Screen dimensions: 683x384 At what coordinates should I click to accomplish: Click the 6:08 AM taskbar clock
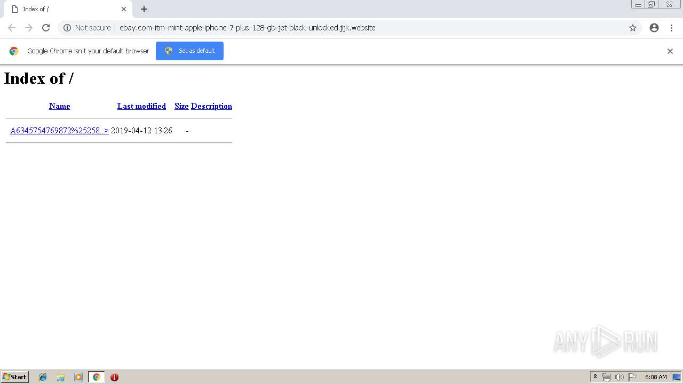click(x=656, y=377)
